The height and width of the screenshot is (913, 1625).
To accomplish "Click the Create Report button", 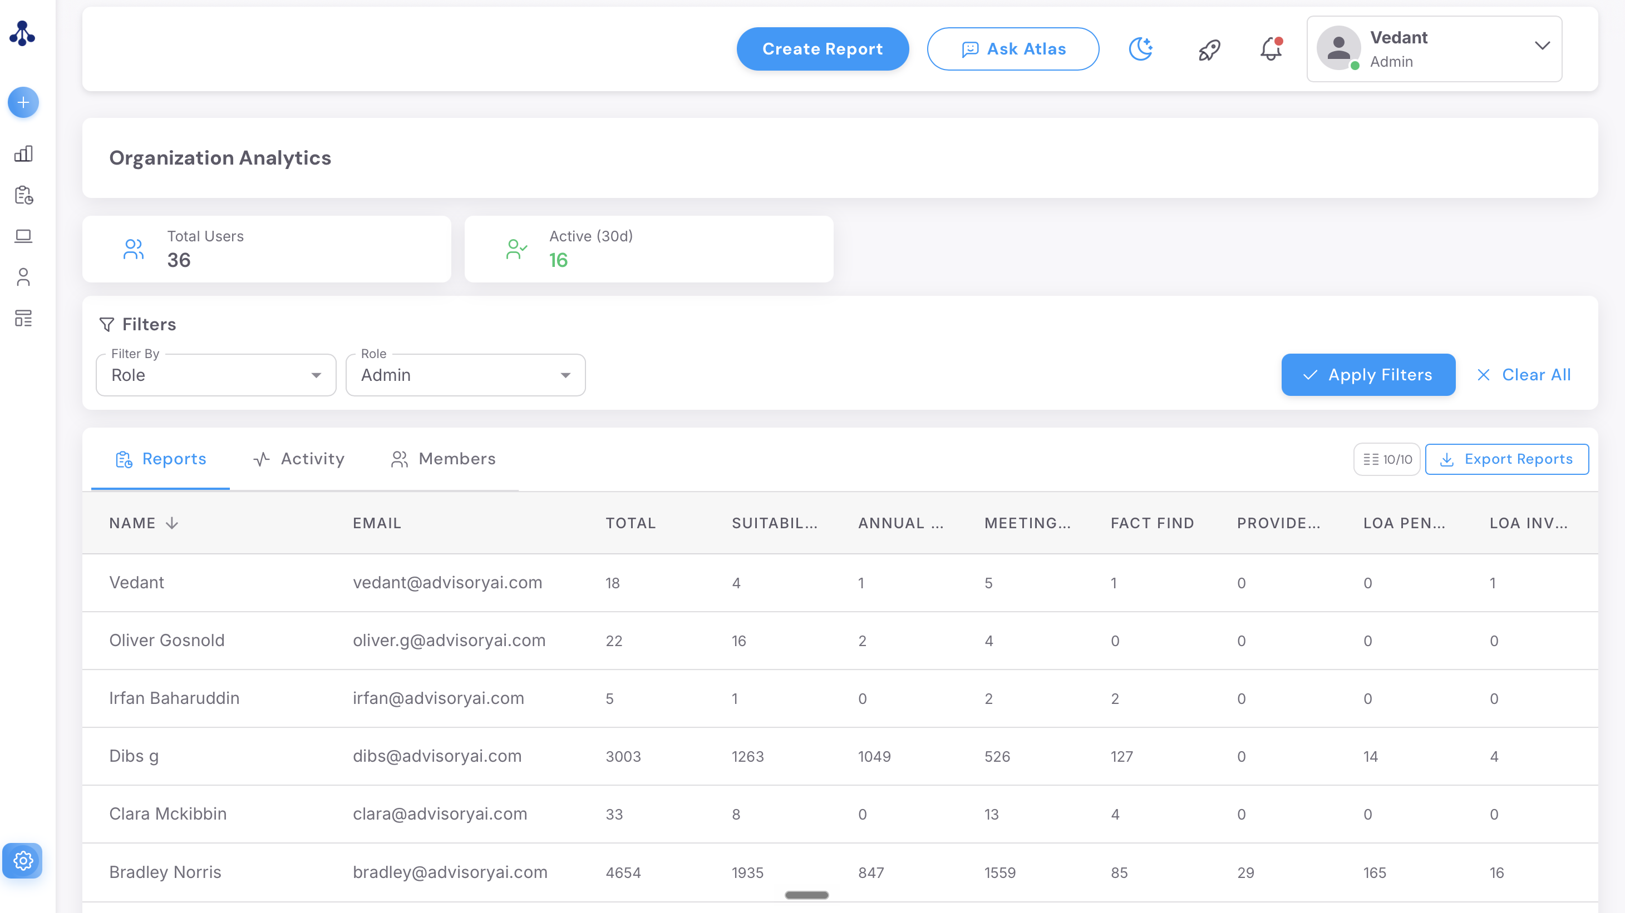I will pos(823,49).
